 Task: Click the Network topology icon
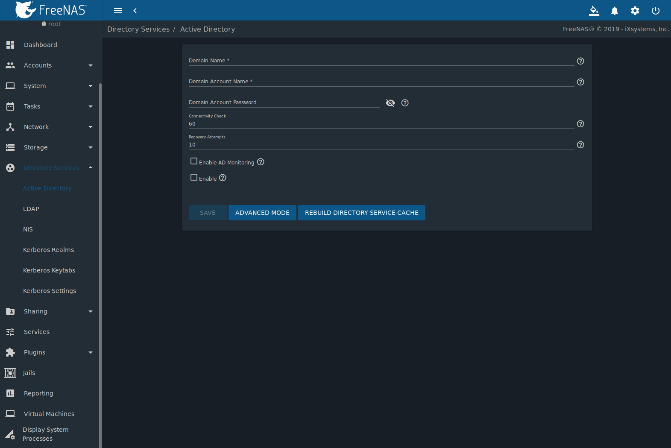coord(10,127)
